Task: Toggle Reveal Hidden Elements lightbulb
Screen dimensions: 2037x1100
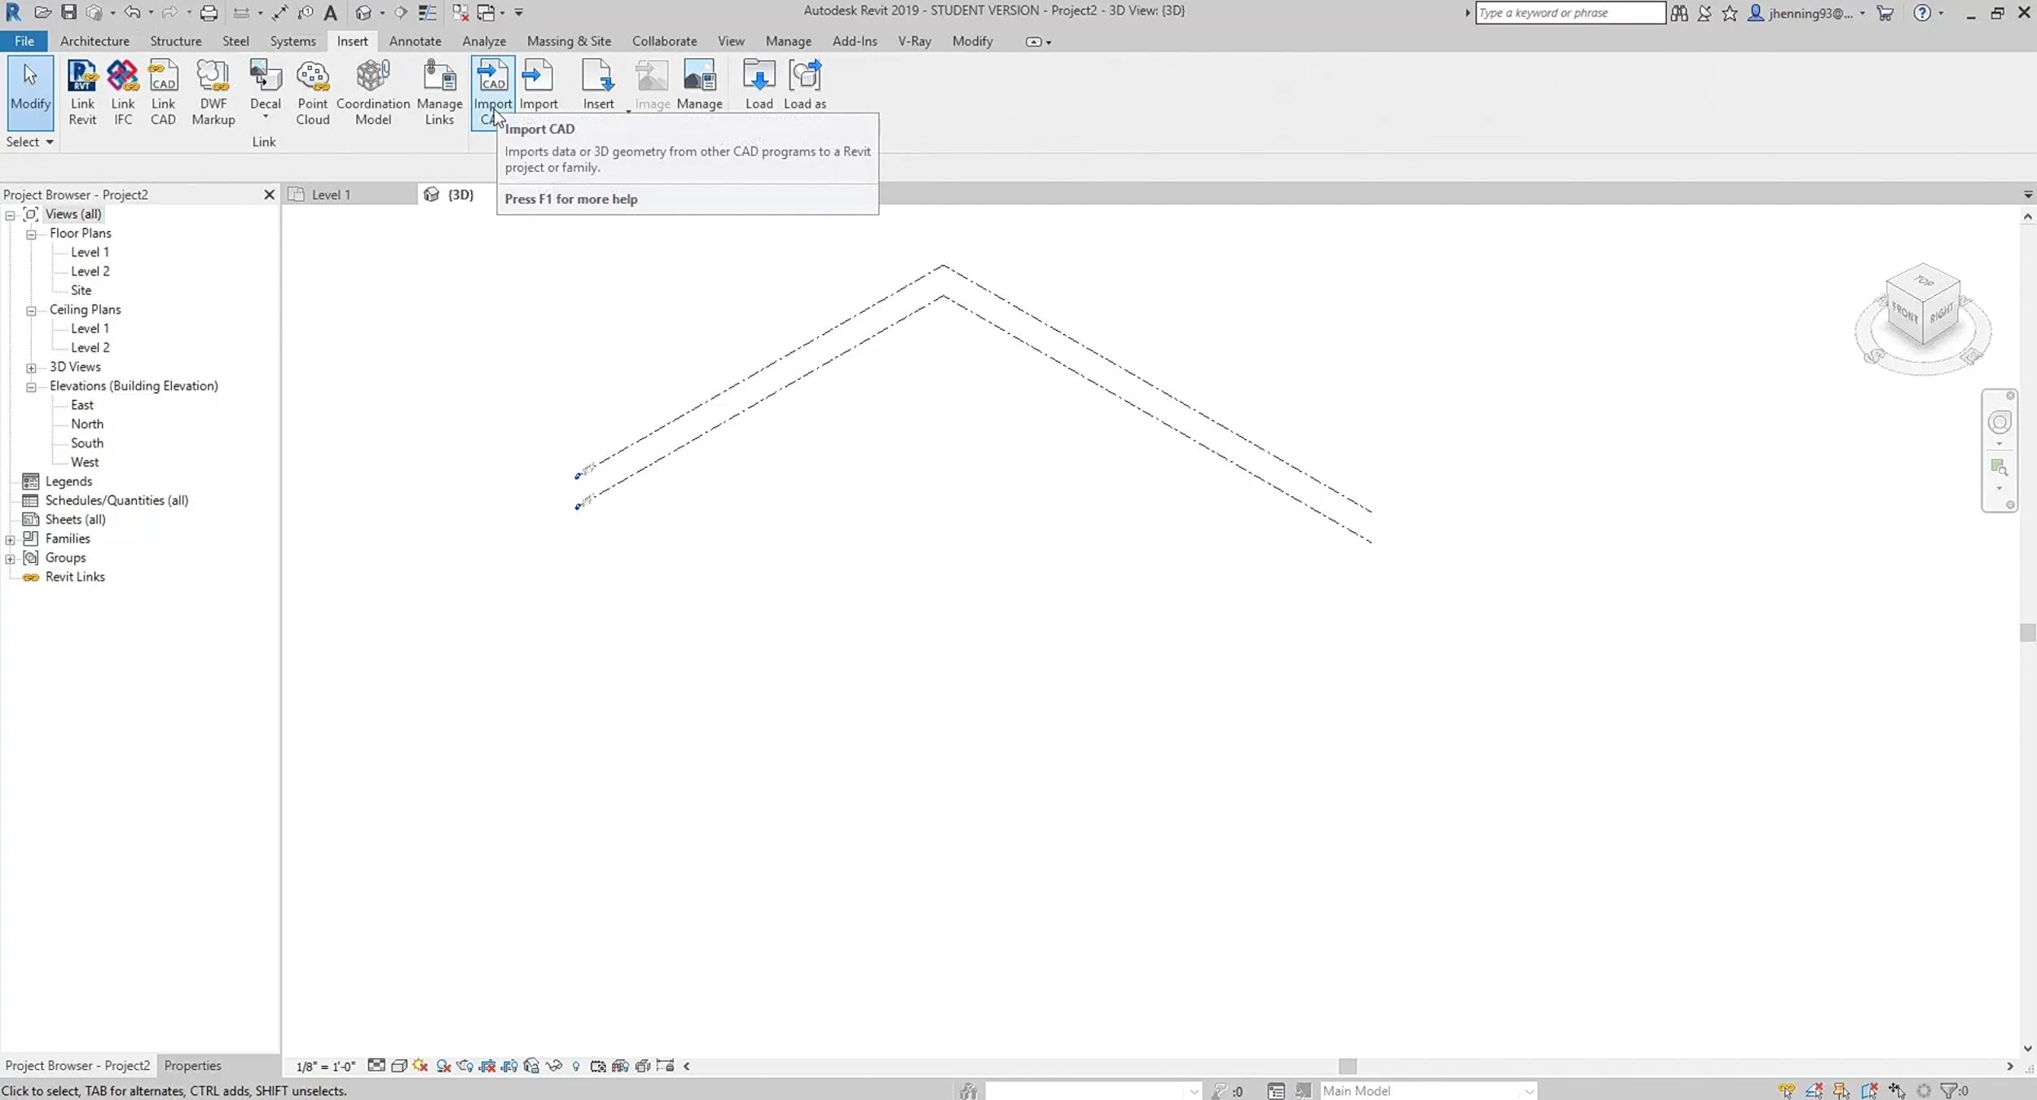Action: 576,1066
